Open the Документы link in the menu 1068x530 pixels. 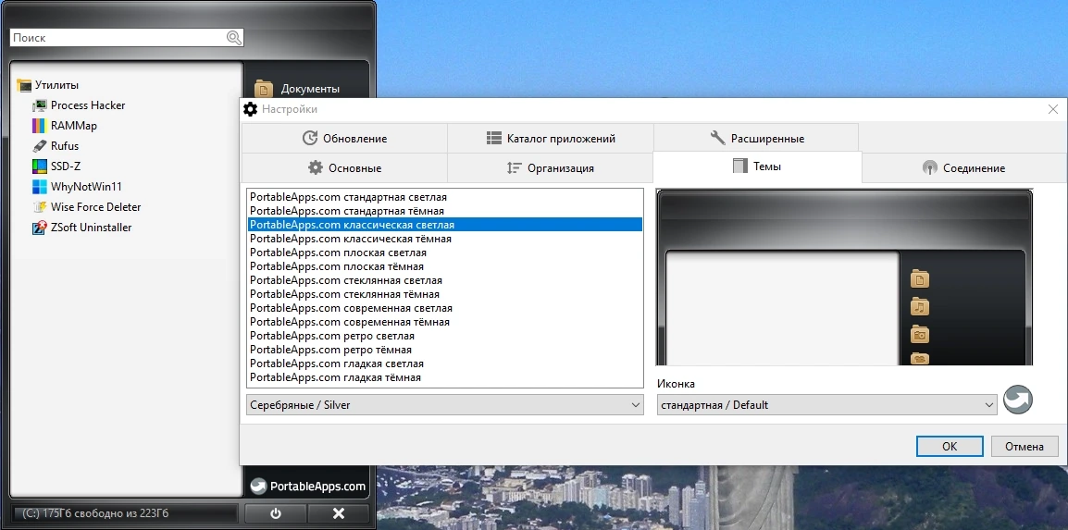click(x=310, y=89)
